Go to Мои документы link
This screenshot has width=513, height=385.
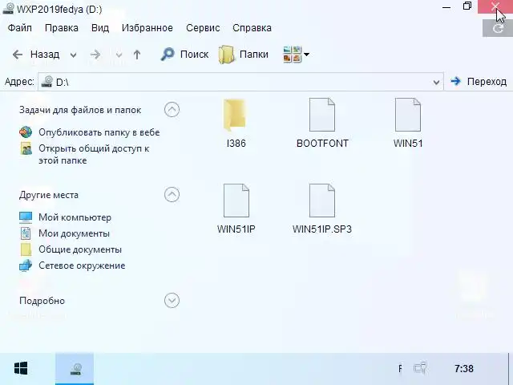pos(74,233)
